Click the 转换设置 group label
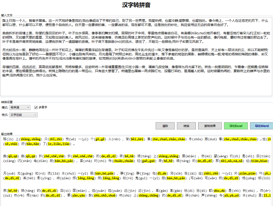 pos(7,102)
